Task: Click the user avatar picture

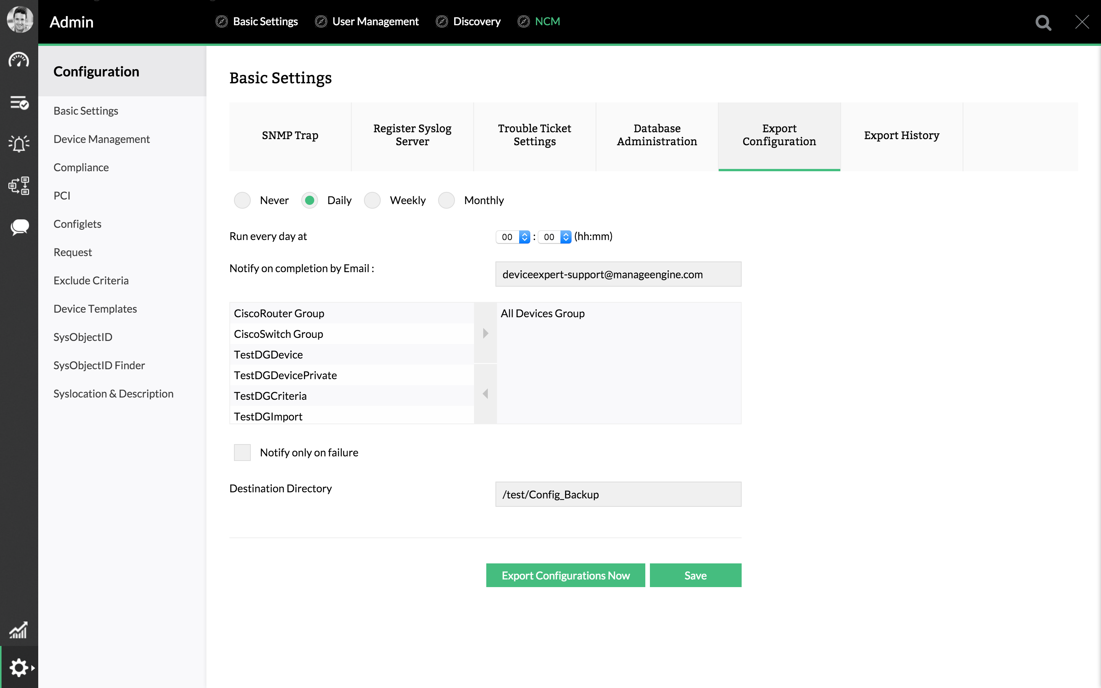Action: coord(19,19)
